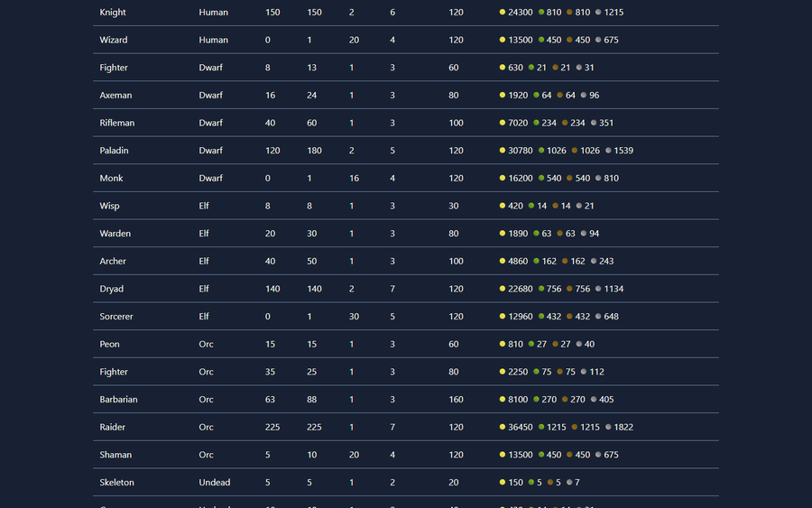
Task: Click the Archer unit name
Action: click(x=113, y=261)
